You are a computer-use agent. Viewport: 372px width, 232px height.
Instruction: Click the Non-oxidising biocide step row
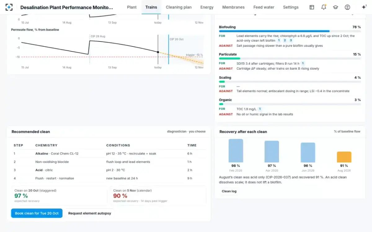pyautogui.click(x=109, y=162)
